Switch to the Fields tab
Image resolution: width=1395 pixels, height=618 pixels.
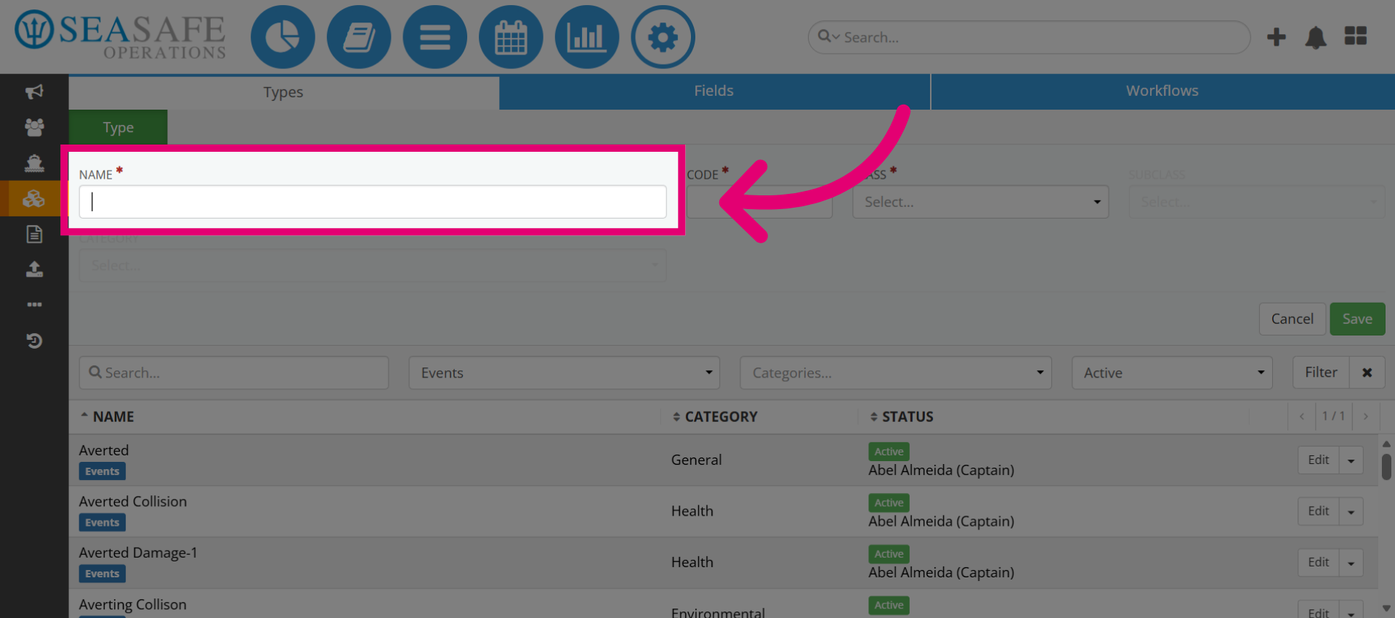click(714, 92)
